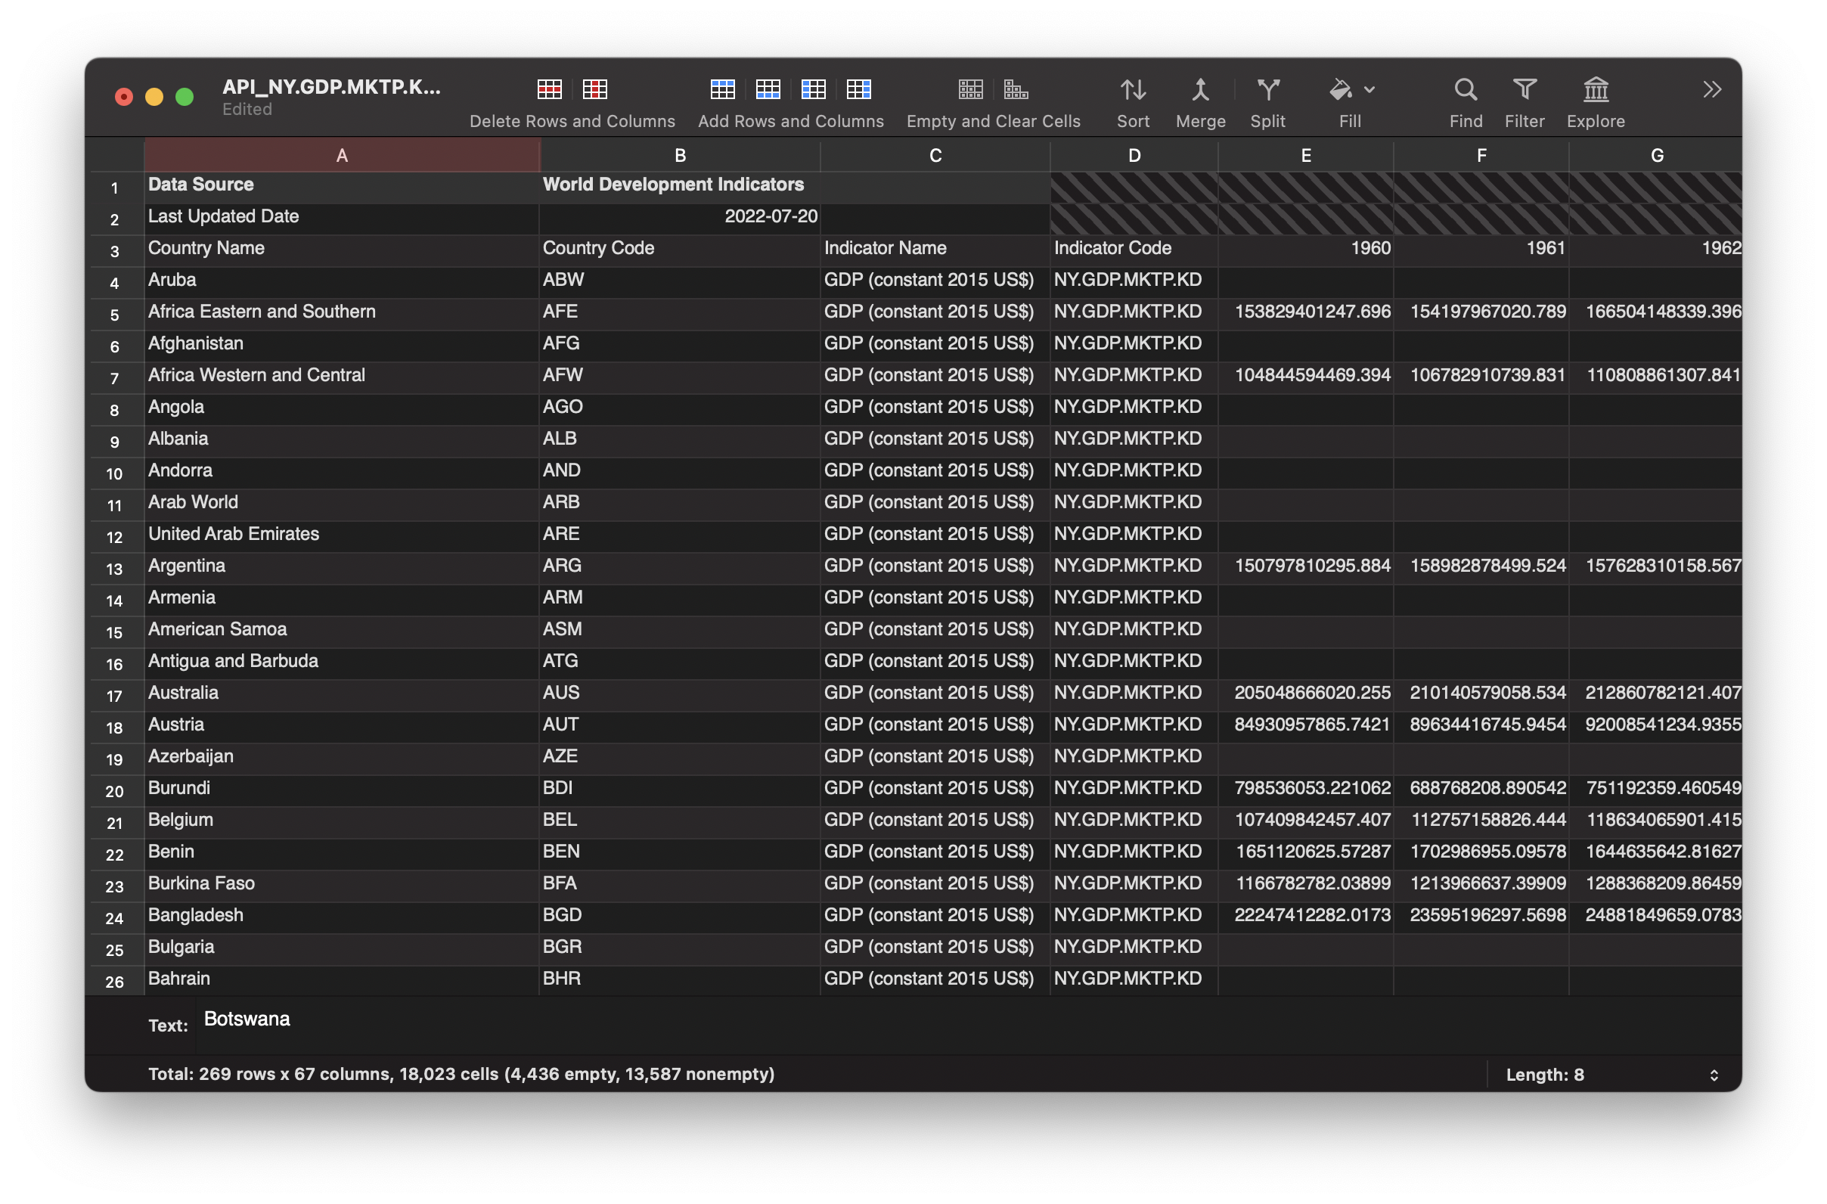Open the Explore panel icon
The width and height of the screenshot is (1827, 1204).
click(1595, 90)
